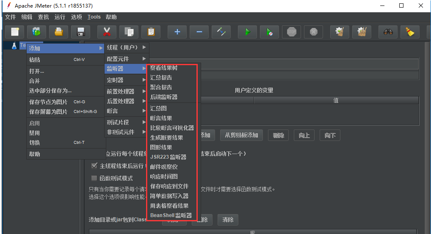Open the Tools menu
This screenshot has width=431, height=234.
point(94,17)
